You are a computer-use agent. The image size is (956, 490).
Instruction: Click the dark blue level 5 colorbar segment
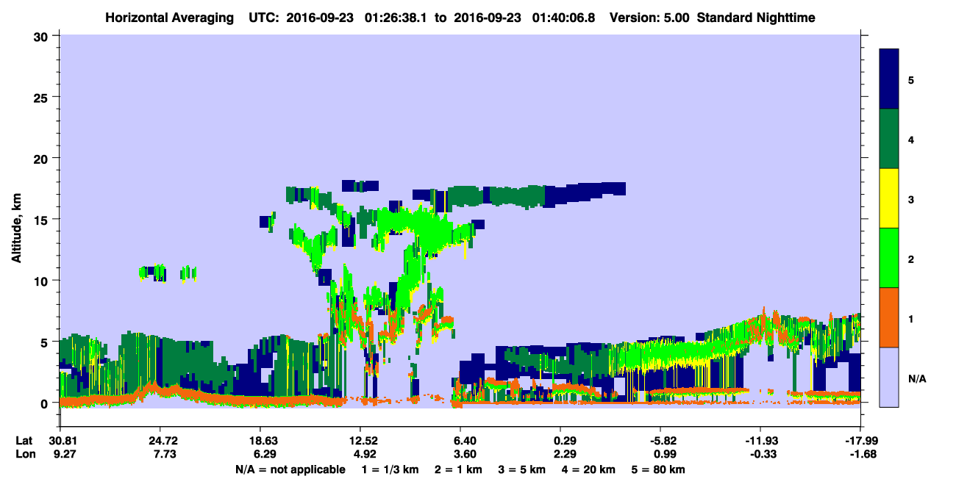(x=889, y=79)
